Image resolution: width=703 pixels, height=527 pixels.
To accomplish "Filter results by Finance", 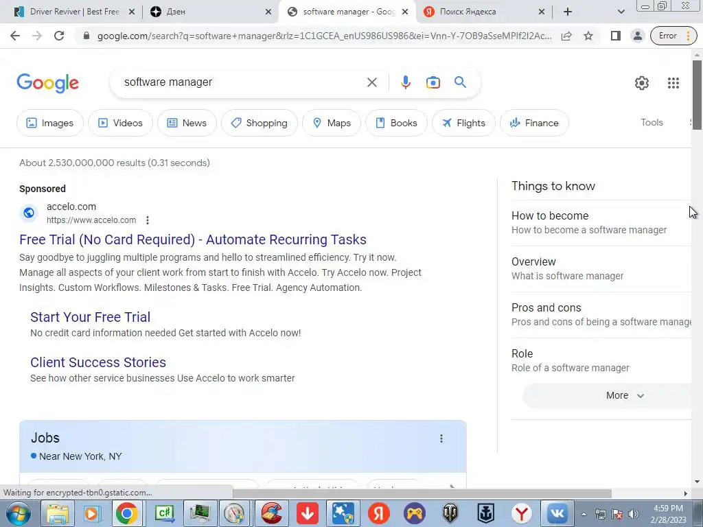I will pyautogui.click(x=534, y=123).
